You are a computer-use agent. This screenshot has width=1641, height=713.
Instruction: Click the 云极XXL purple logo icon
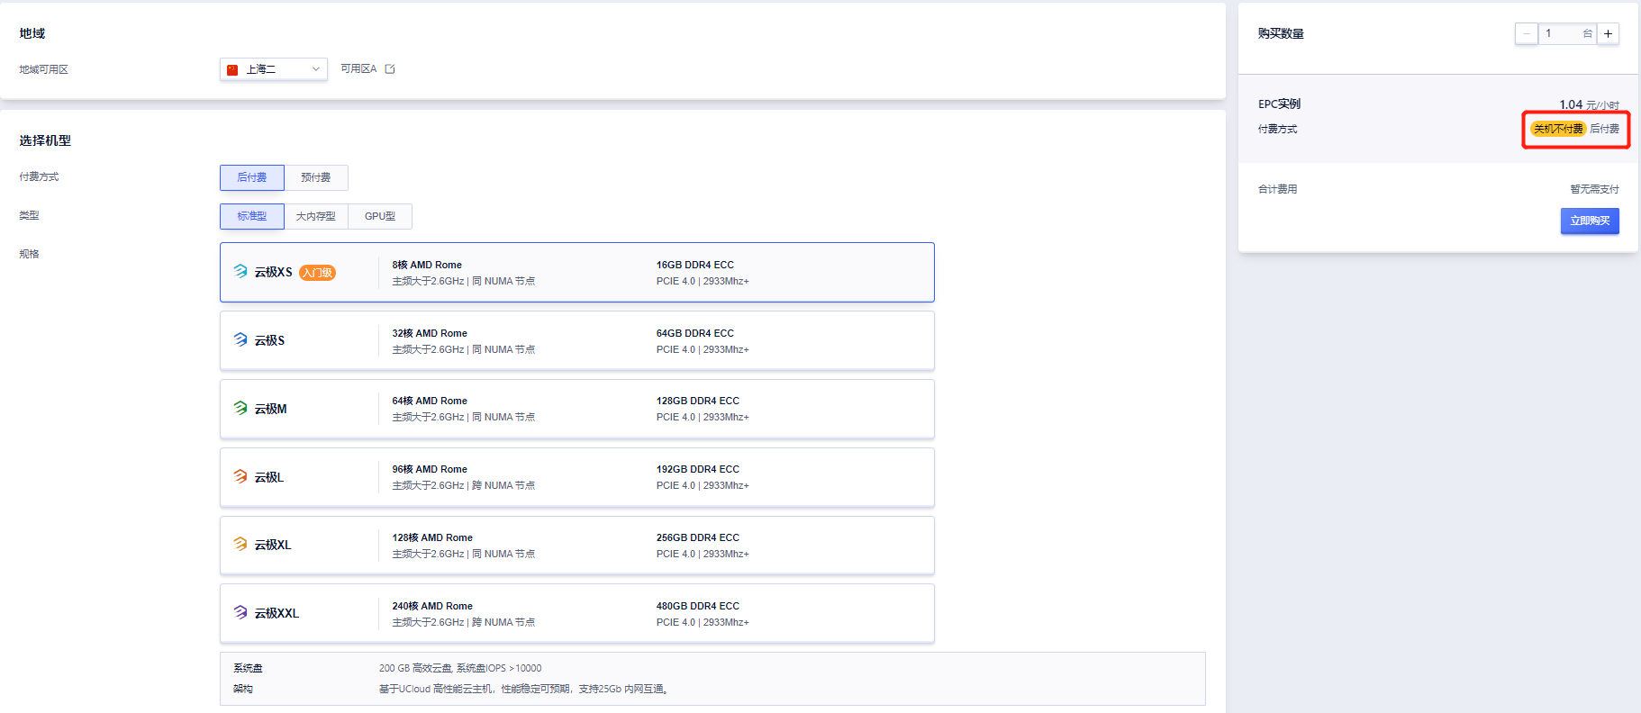[x=240, y=612]
